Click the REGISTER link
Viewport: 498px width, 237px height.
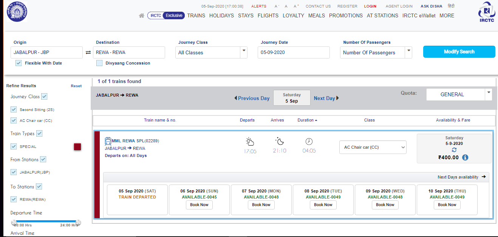347,6
